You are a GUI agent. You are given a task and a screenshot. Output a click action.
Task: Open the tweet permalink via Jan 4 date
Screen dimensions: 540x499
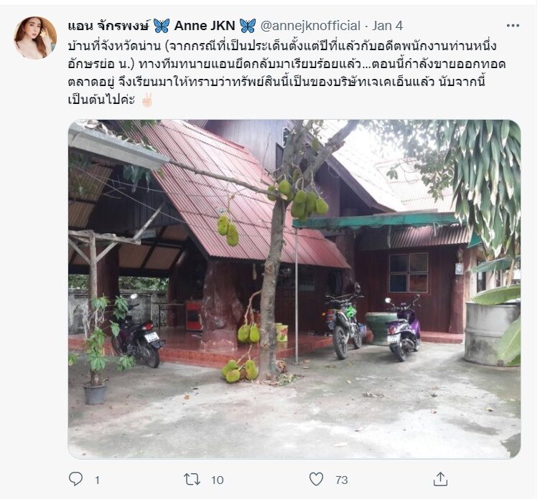point(388,26)
